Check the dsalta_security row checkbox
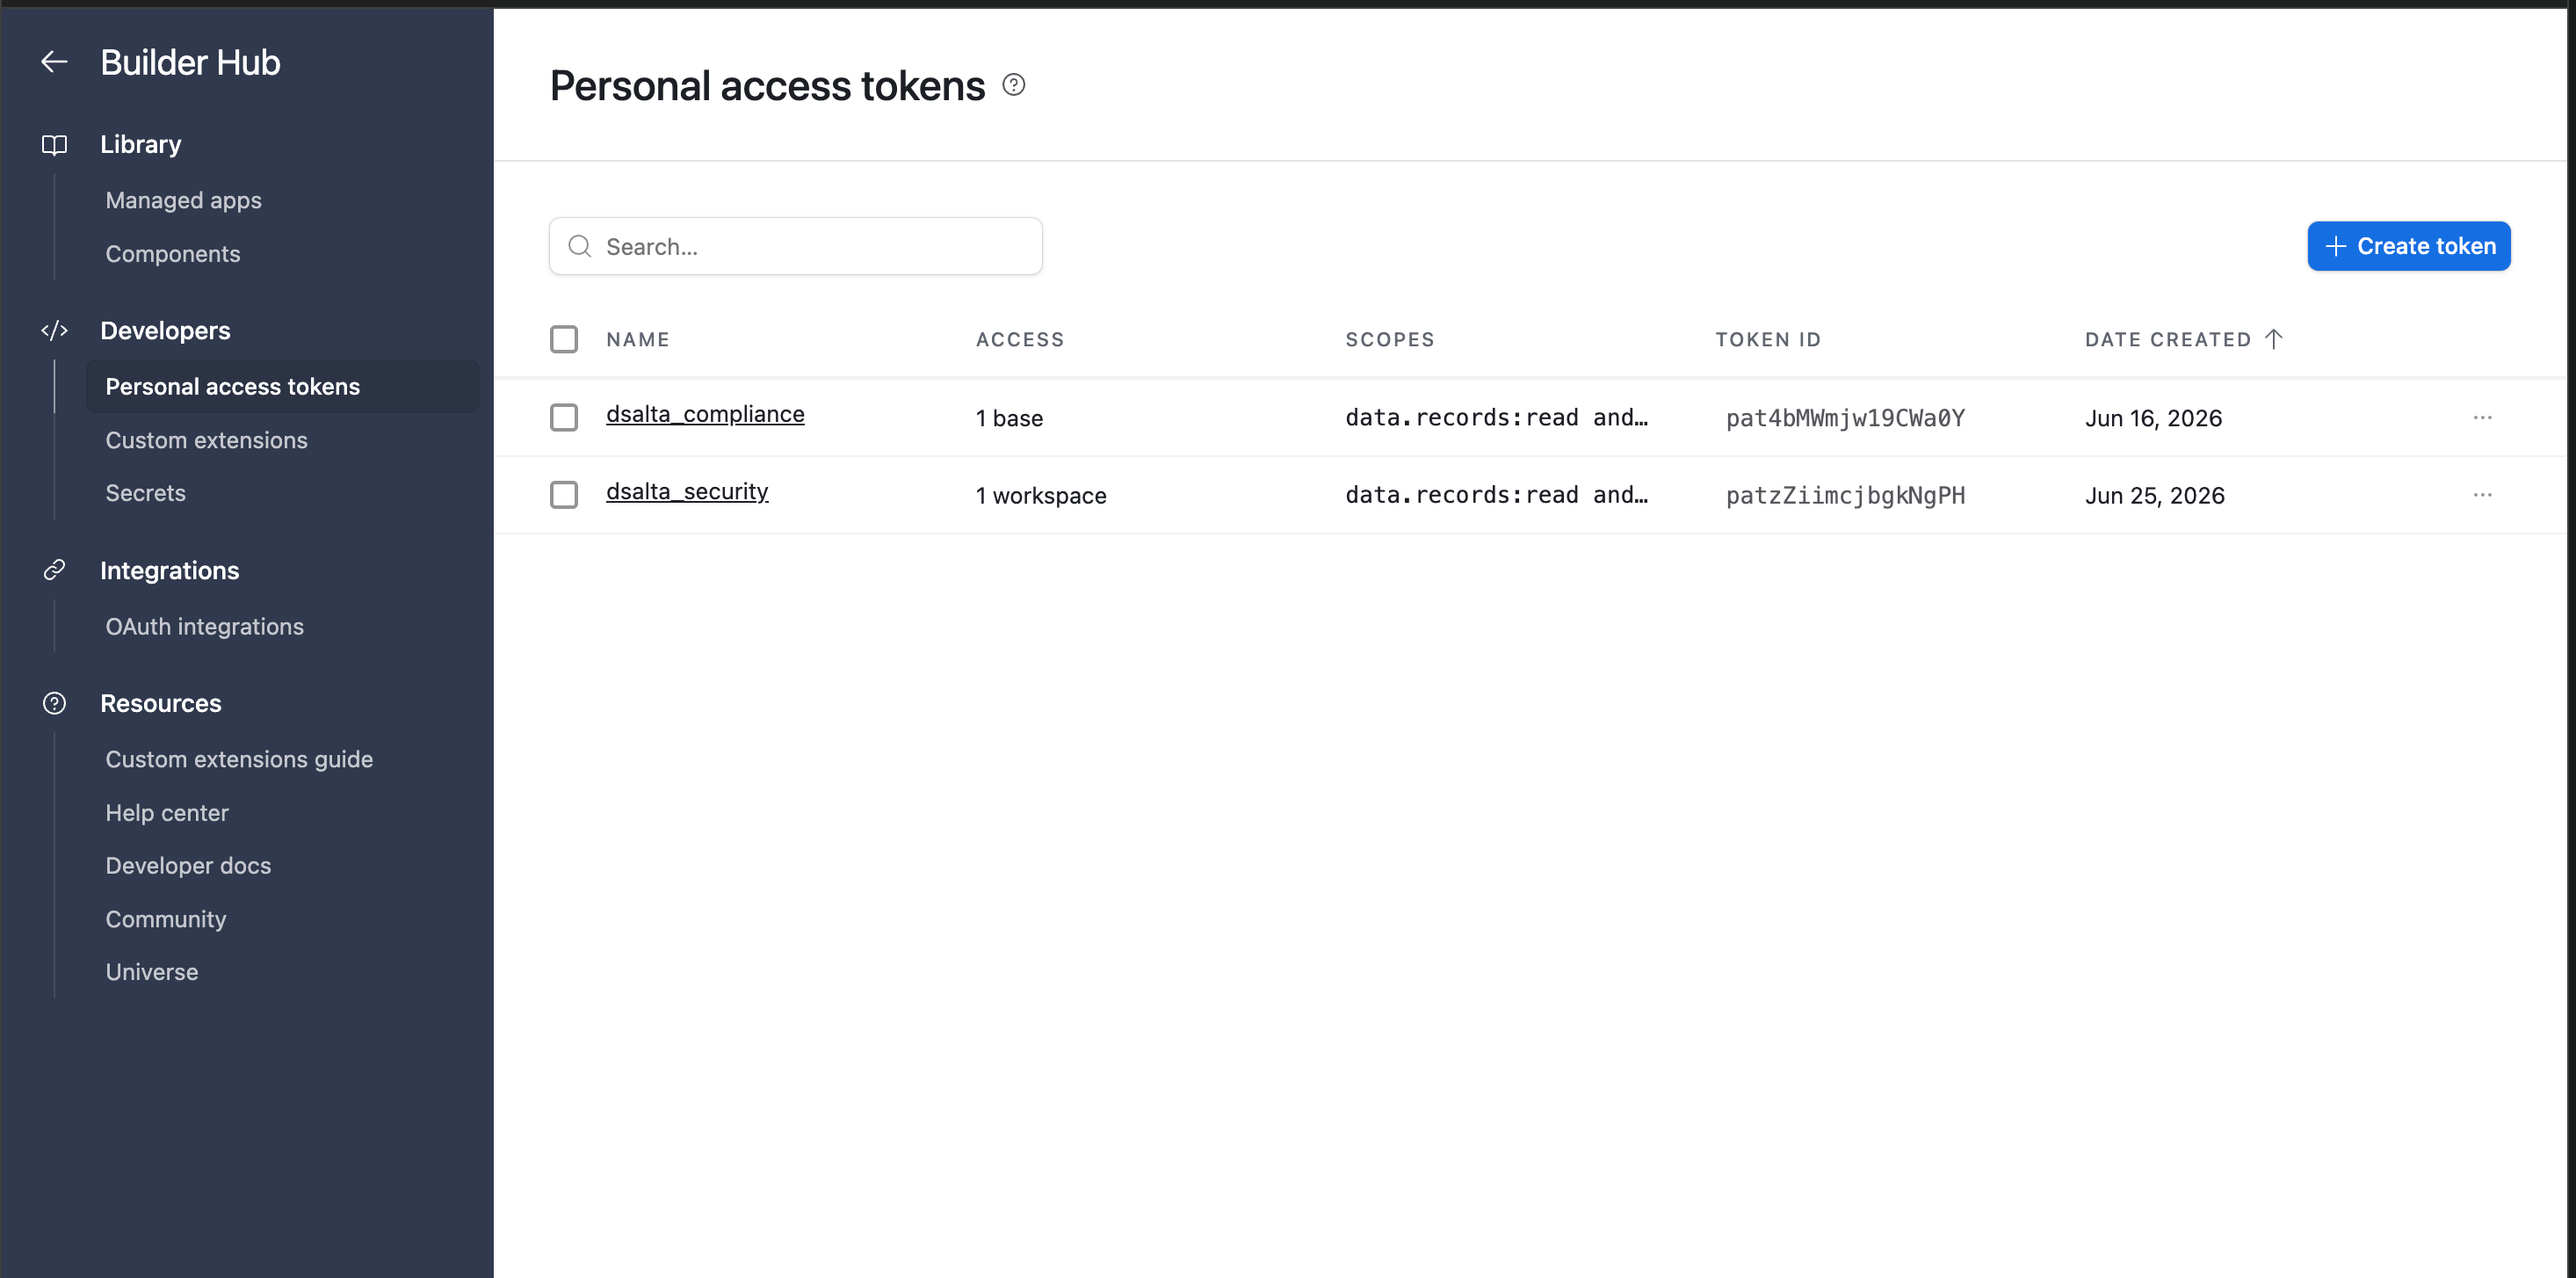Screen dimensions: 2576x1278 (564, 494)
